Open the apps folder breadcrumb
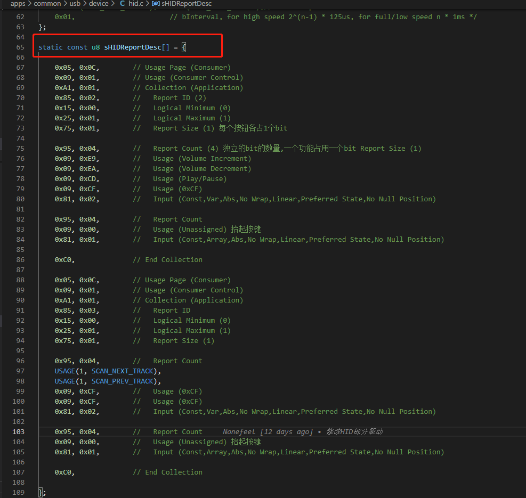This screenshot has width=526, height=498. (18, 4)
